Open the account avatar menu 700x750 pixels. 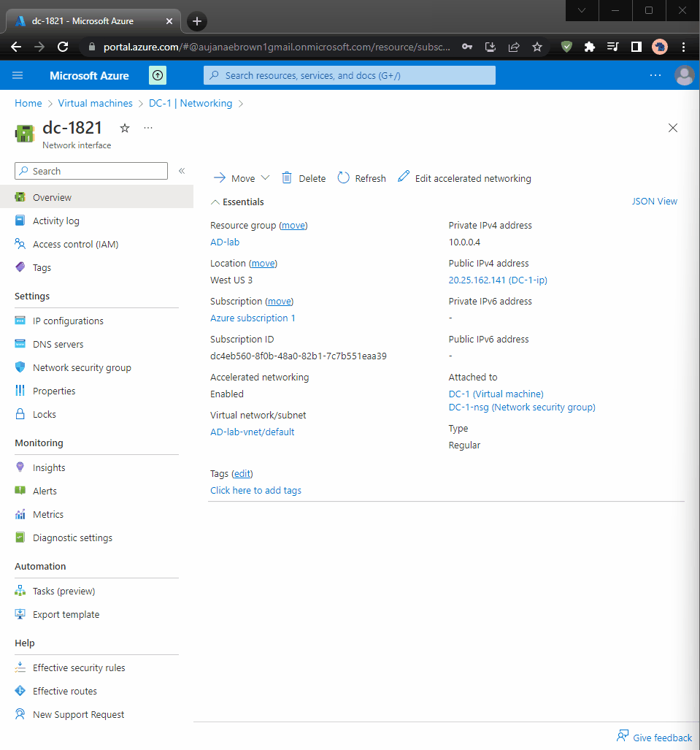tap(684, 75)
